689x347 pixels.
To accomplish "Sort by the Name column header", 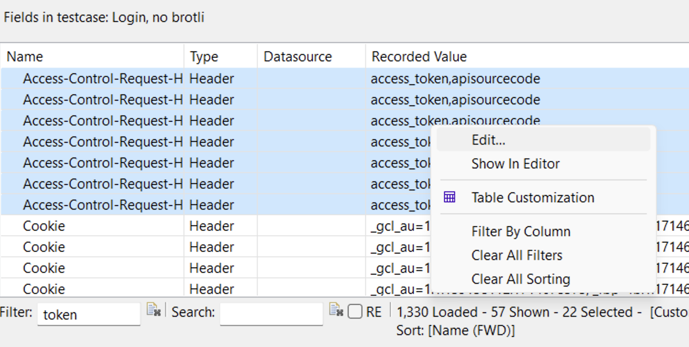I will click(x=92, y=56).
